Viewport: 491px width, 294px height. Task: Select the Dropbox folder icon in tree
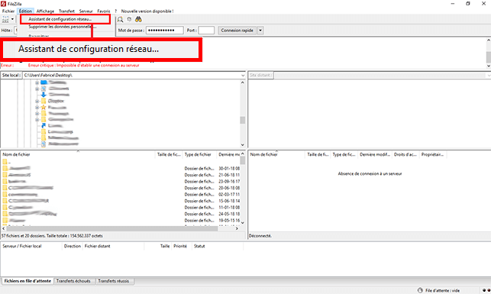44,101
